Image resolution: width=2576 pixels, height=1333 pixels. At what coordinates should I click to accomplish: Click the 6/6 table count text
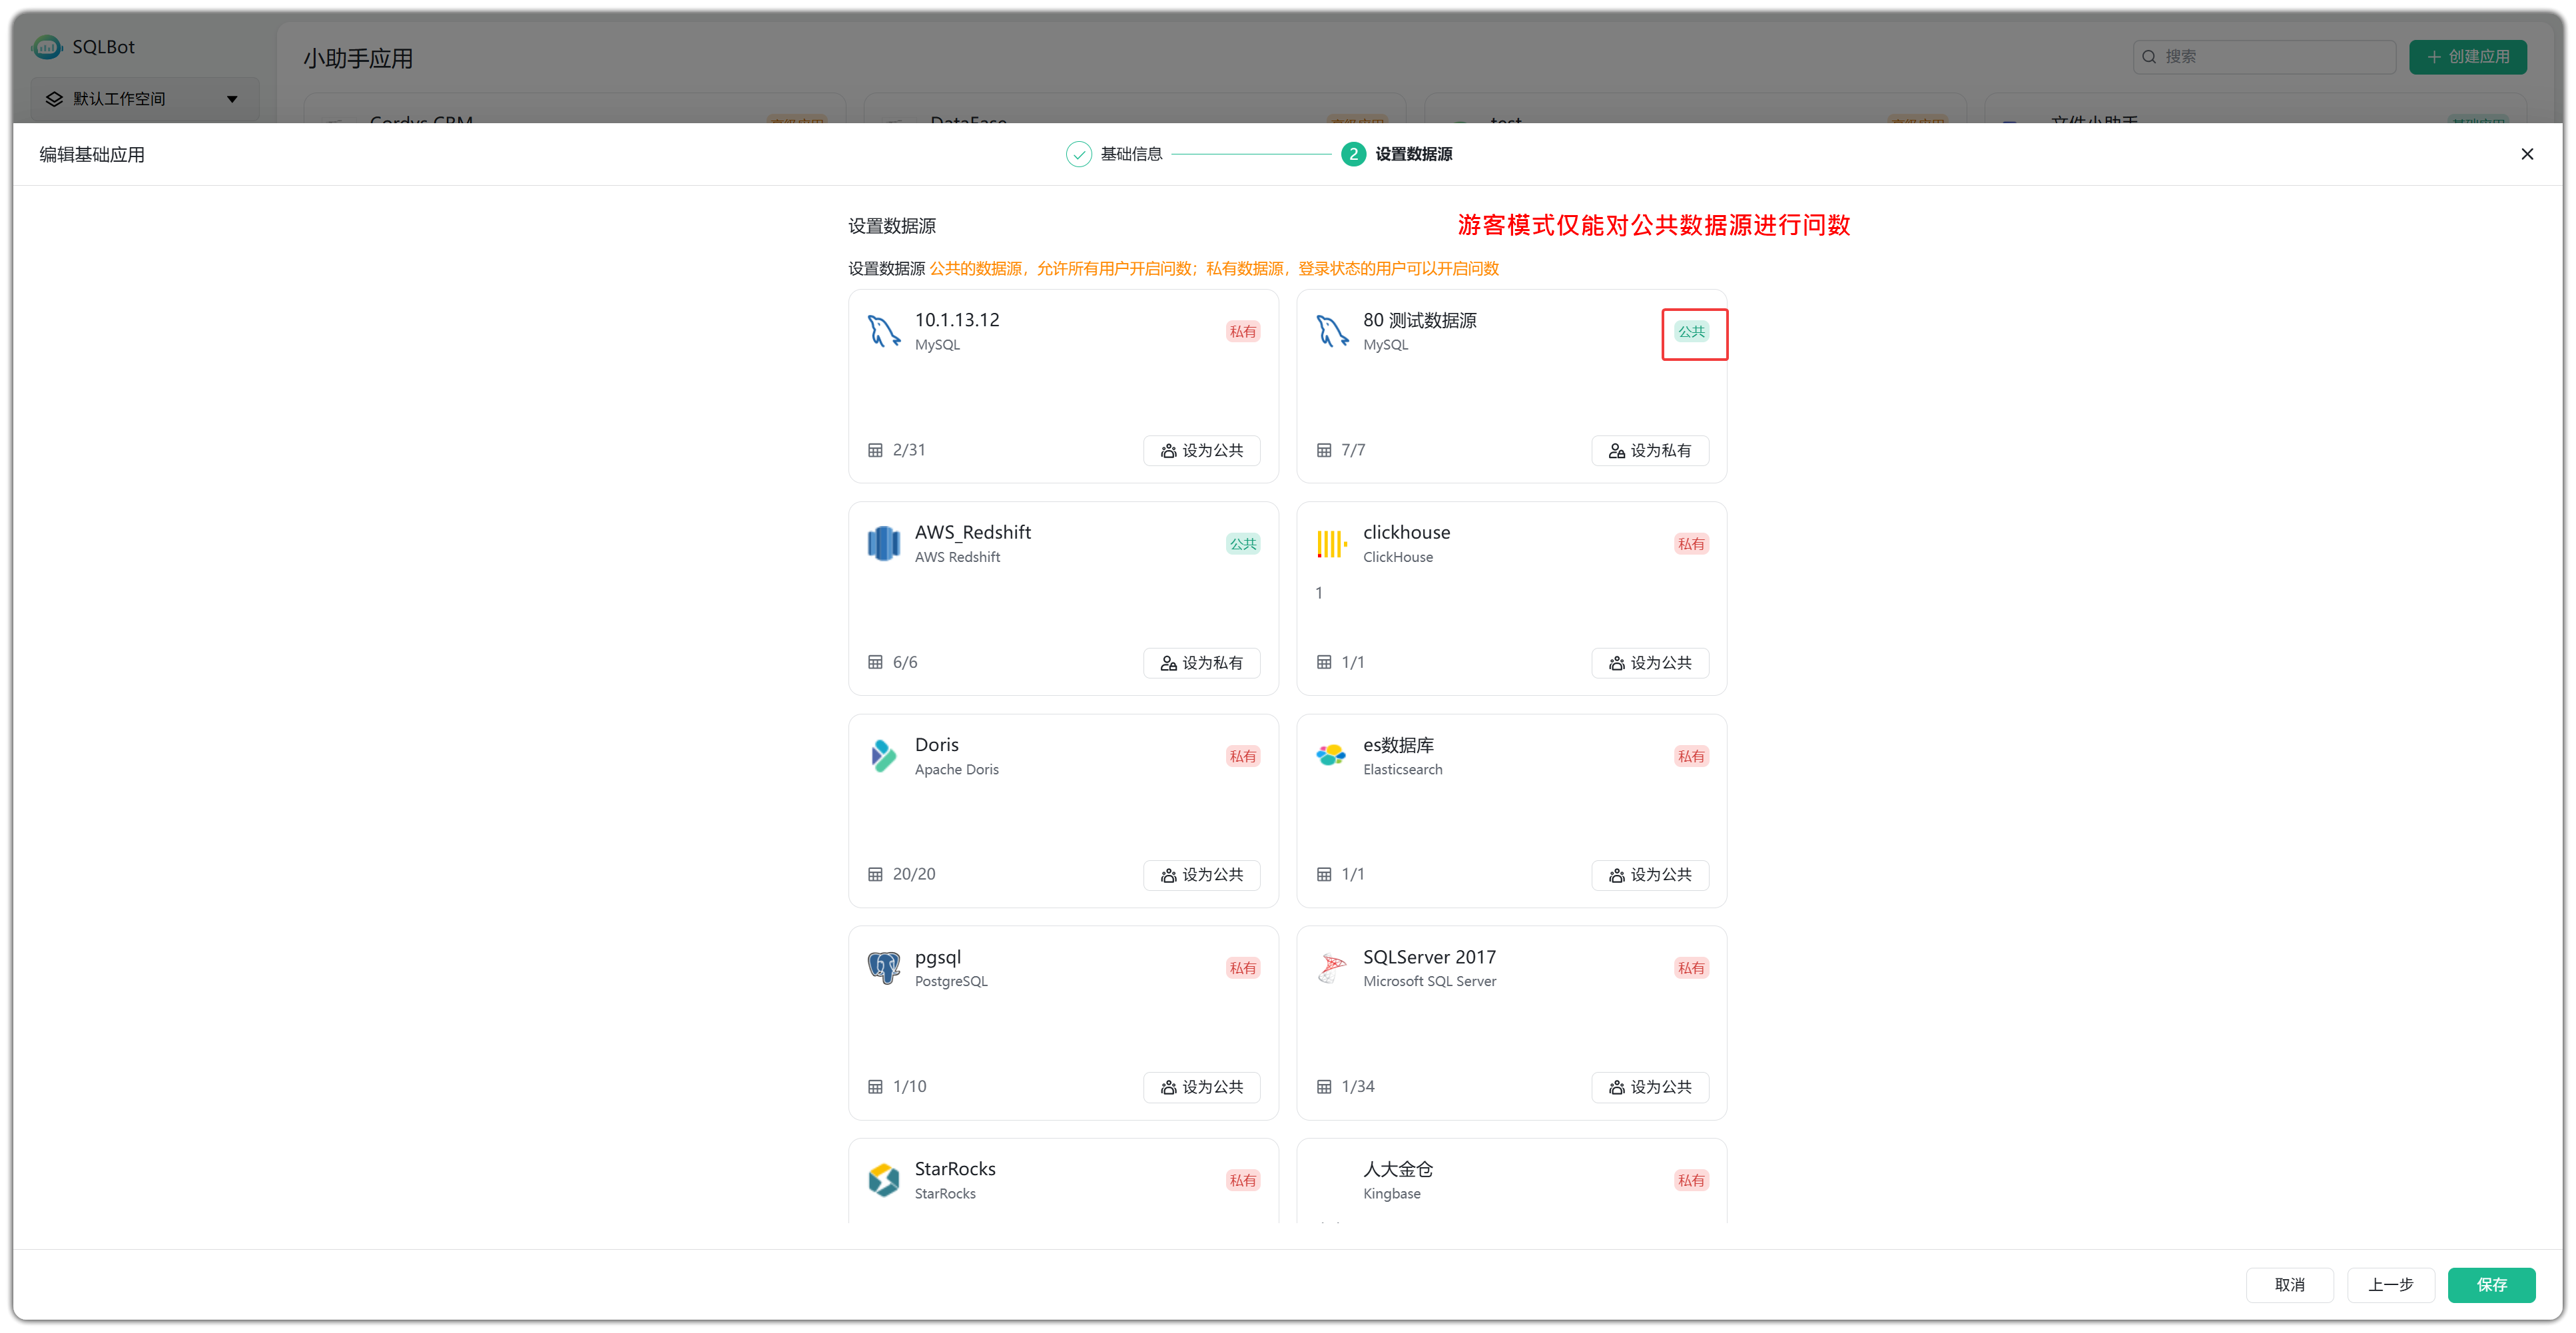pyautogui.click(x=905, y=662)
